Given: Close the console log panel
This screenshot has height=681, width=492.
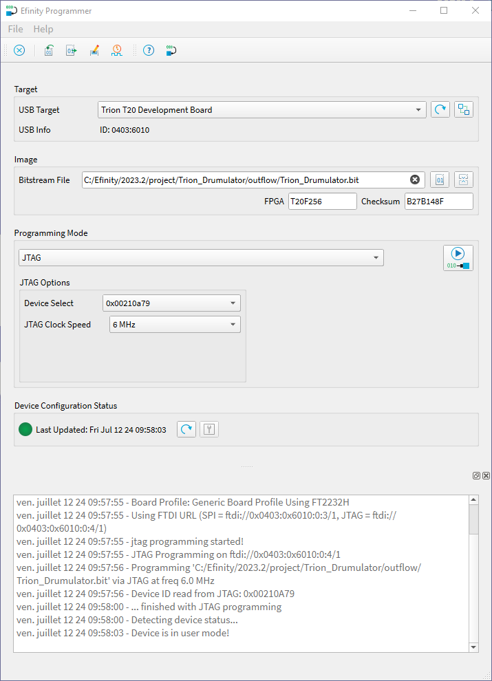Looking at the screenshot, I should 486,475.
